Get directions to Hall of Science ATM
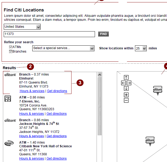 [x=57, y=159]
